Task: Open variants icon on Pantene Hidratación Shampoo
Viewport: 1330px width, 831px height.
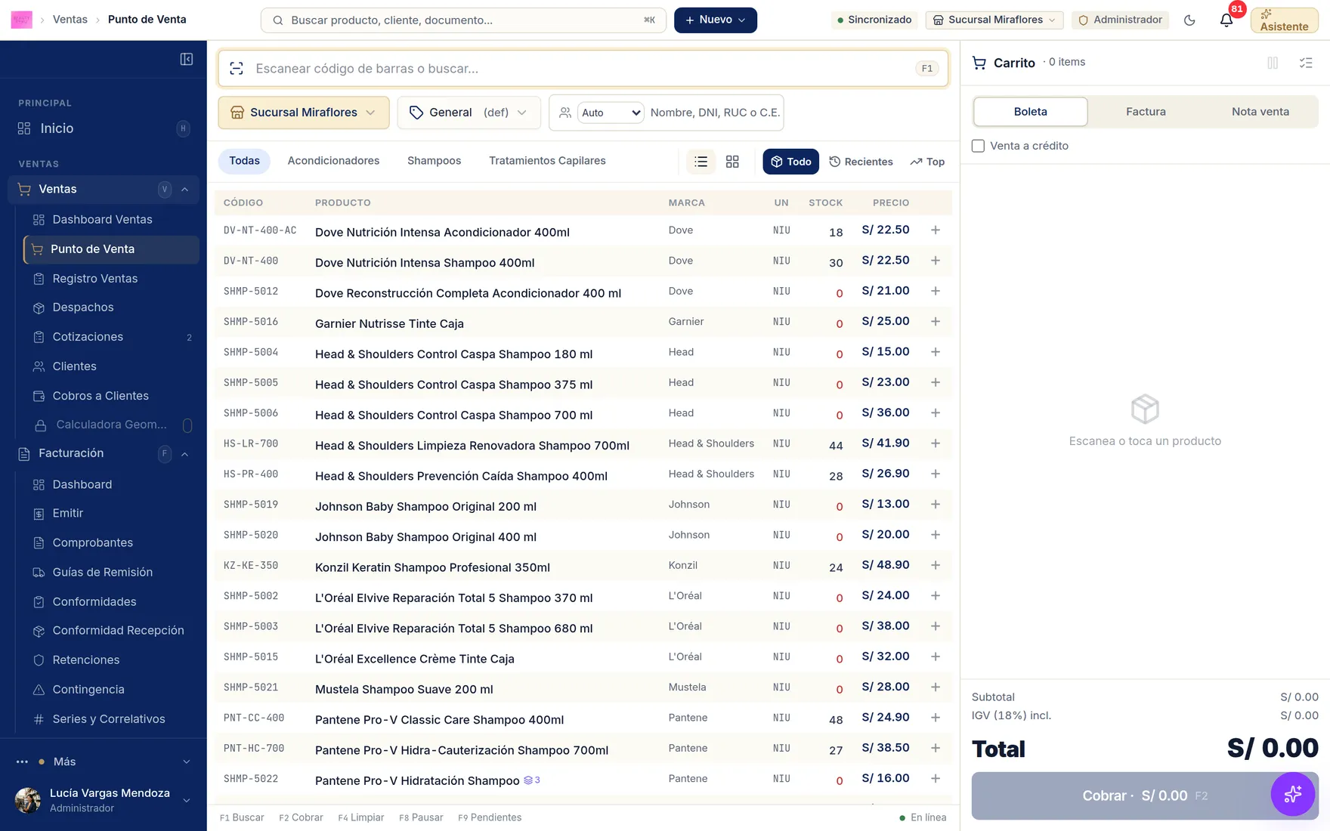Action: pyautogui.click(x=532, y=780)
